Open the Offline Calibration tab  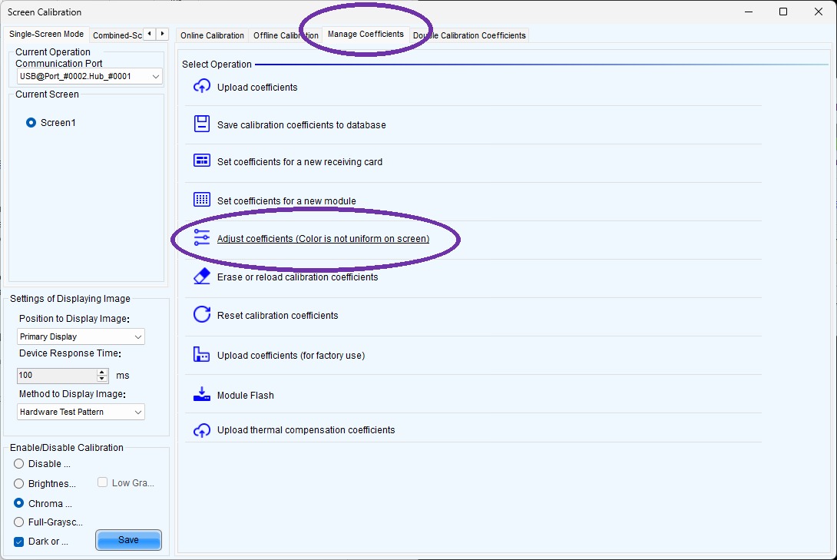pyautogui.click(x=286, y=35)
